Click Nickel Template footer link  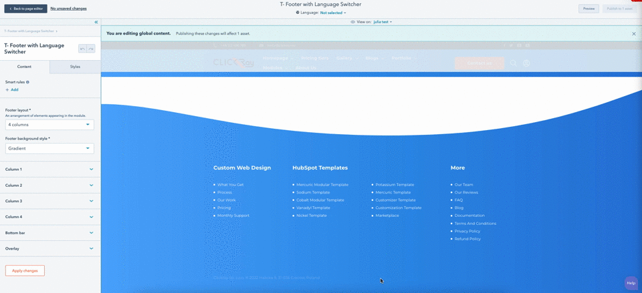coord(312,216)
